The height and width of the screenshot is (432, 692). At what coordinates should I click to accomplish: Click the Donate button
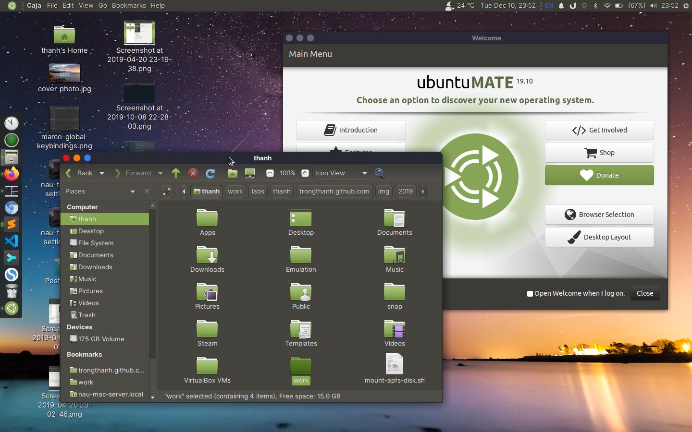point(599,175)
